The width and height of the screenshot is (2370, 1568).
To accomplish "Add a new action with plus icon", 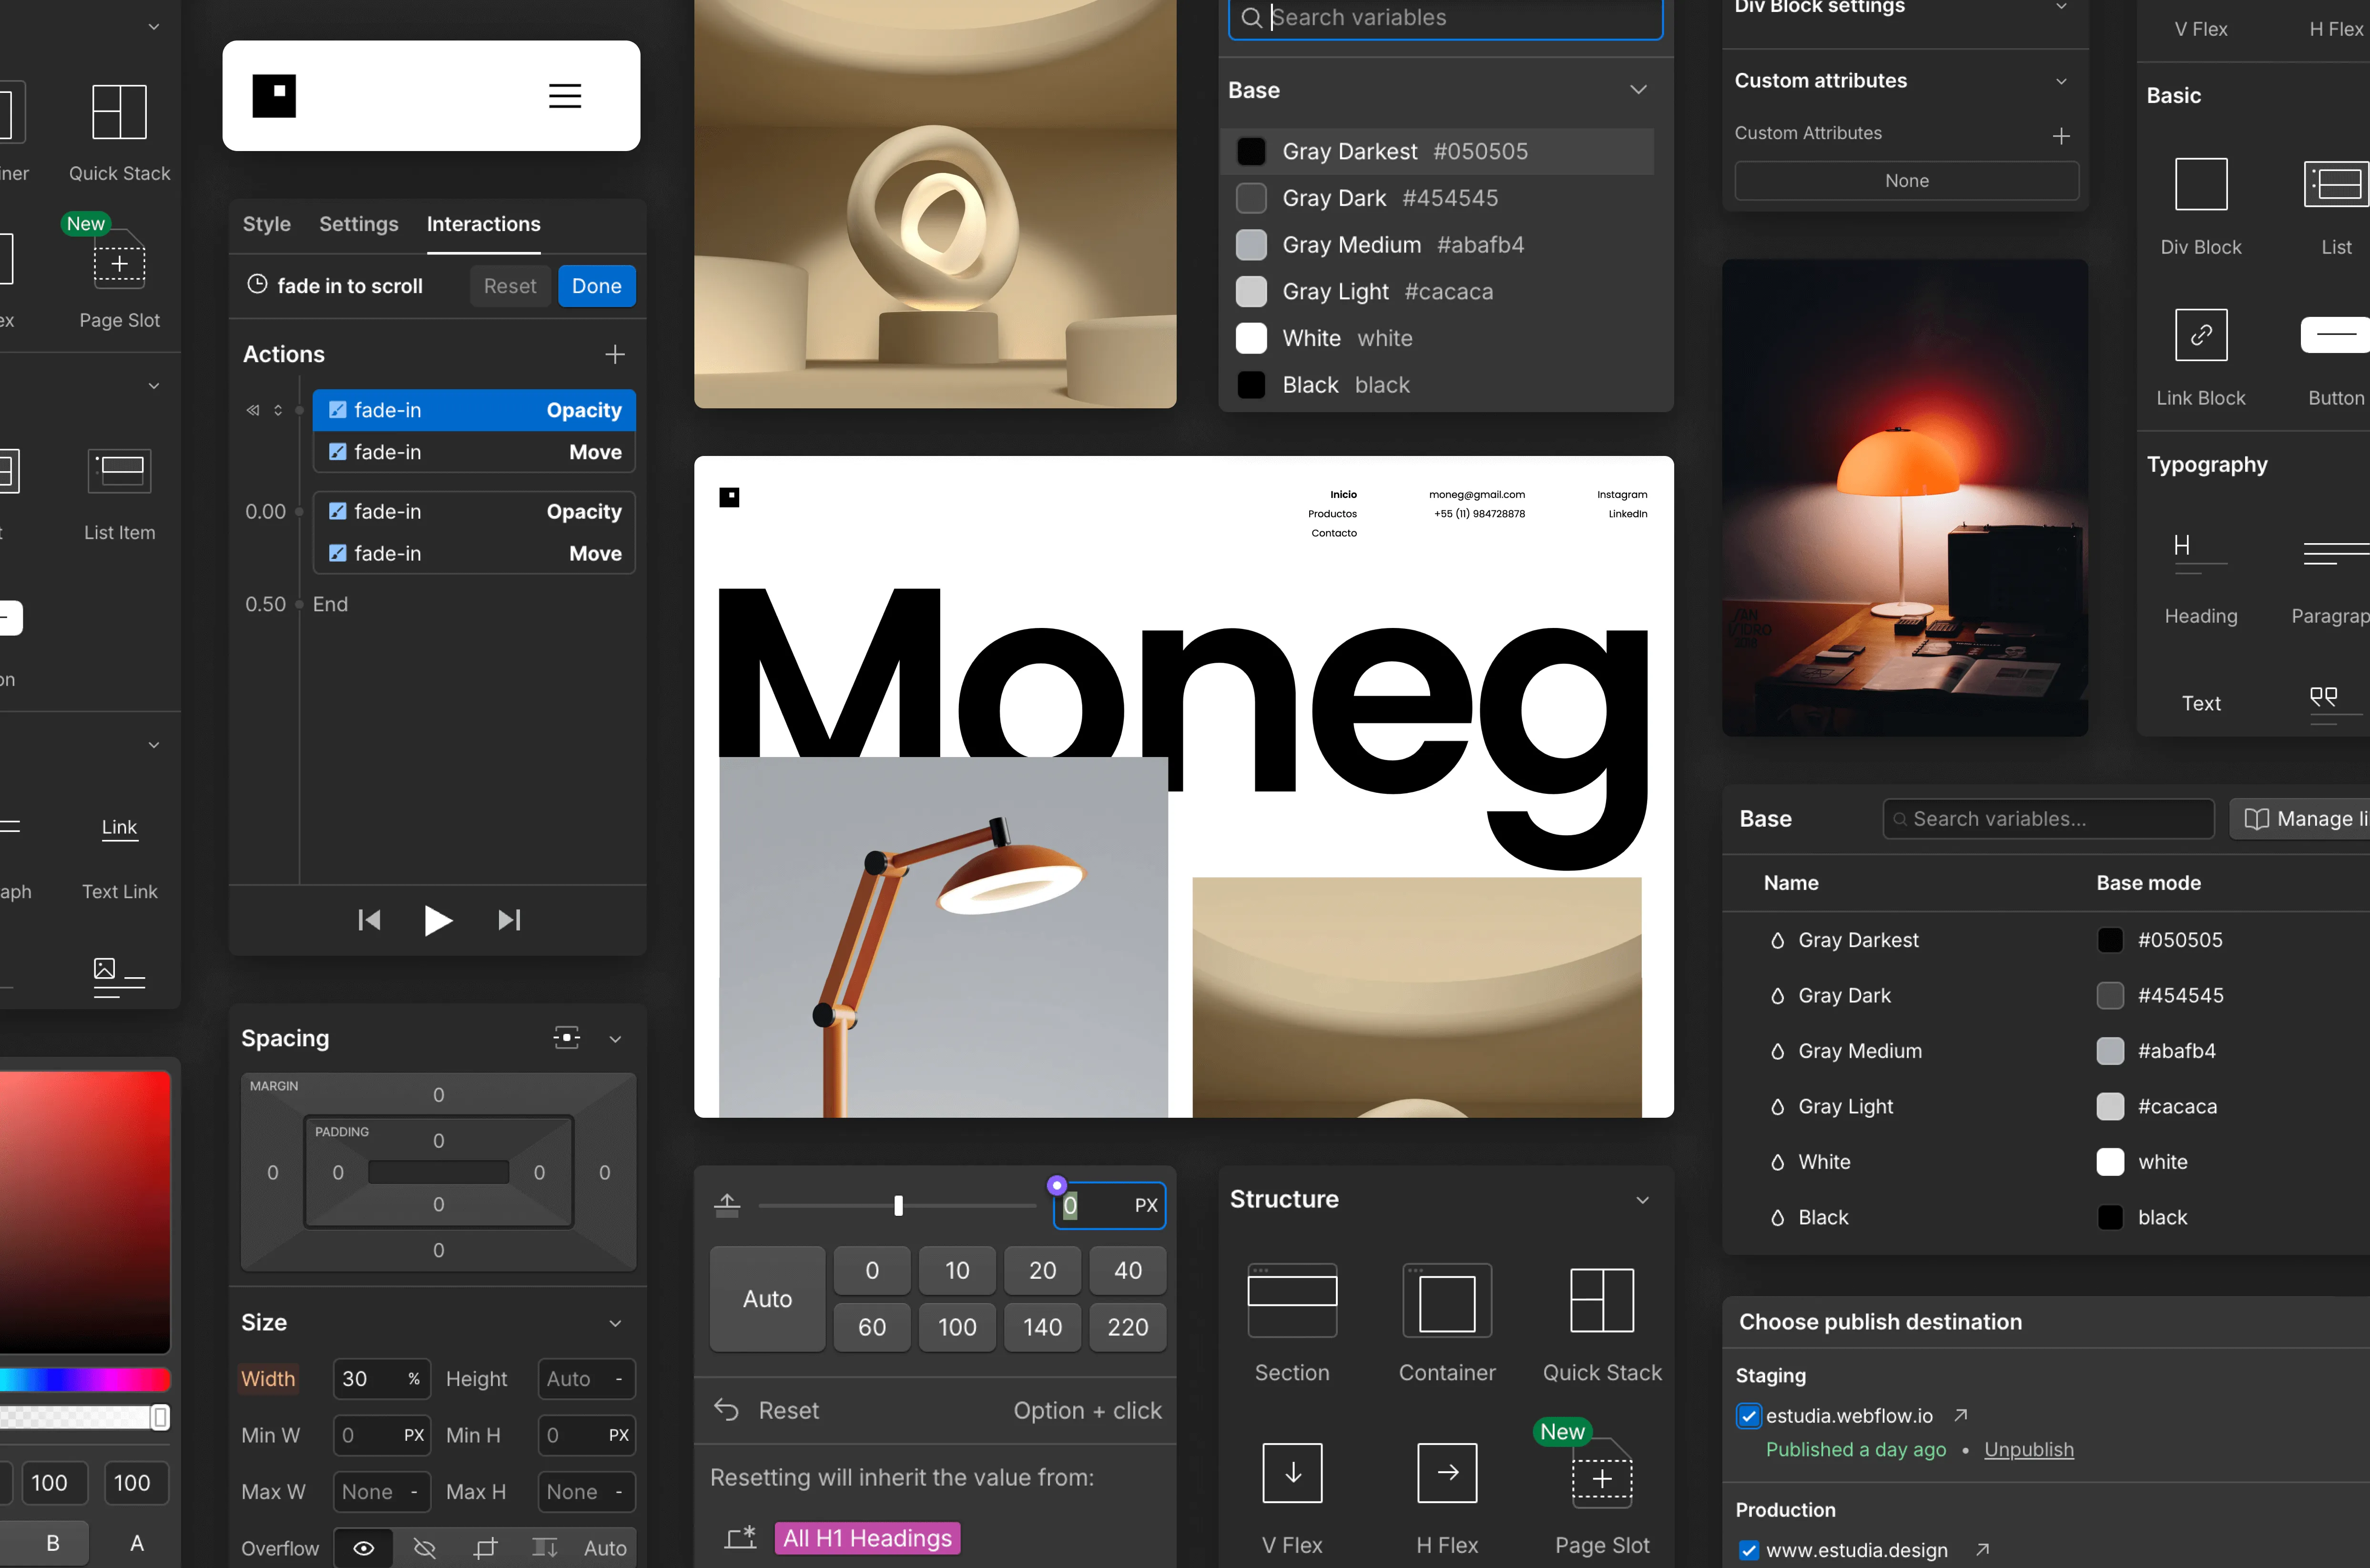I will [615, 354].
